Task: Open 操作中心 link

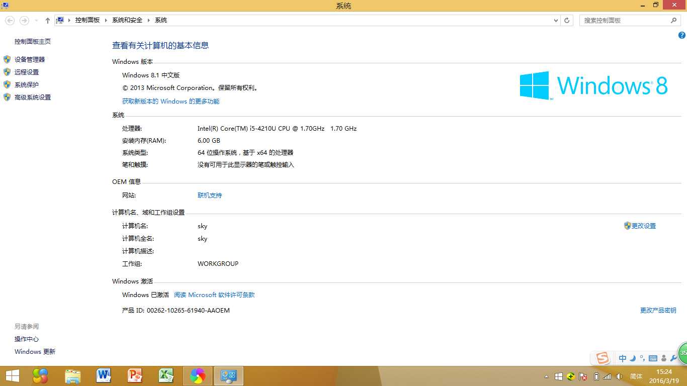Action: [27, 339]
